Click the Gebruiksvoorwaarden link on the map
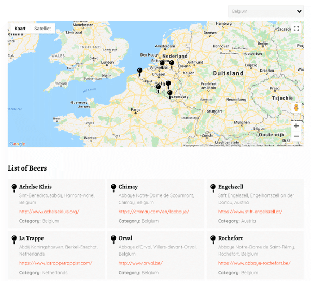The image size is (311, 281). 290,145
